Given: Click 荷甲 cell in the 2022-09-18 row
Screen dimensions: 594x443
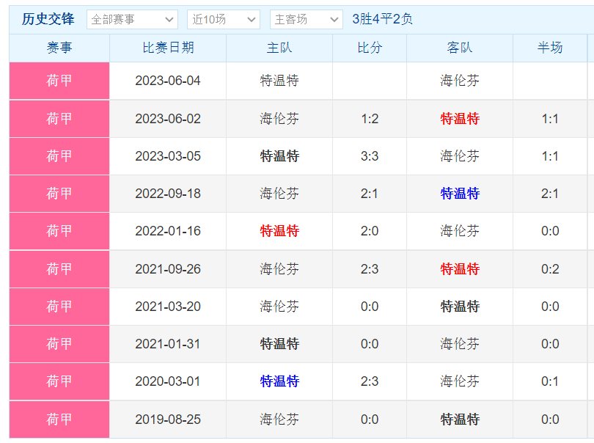Looking at the screenshot, I should (x=59, y=194).
